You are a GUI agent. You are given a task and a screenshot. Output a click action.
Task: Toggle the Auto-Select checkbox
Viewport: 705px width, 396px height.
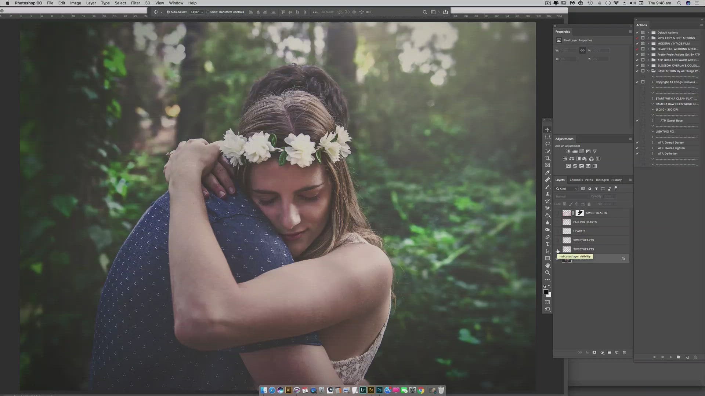[x=168, y=12]
